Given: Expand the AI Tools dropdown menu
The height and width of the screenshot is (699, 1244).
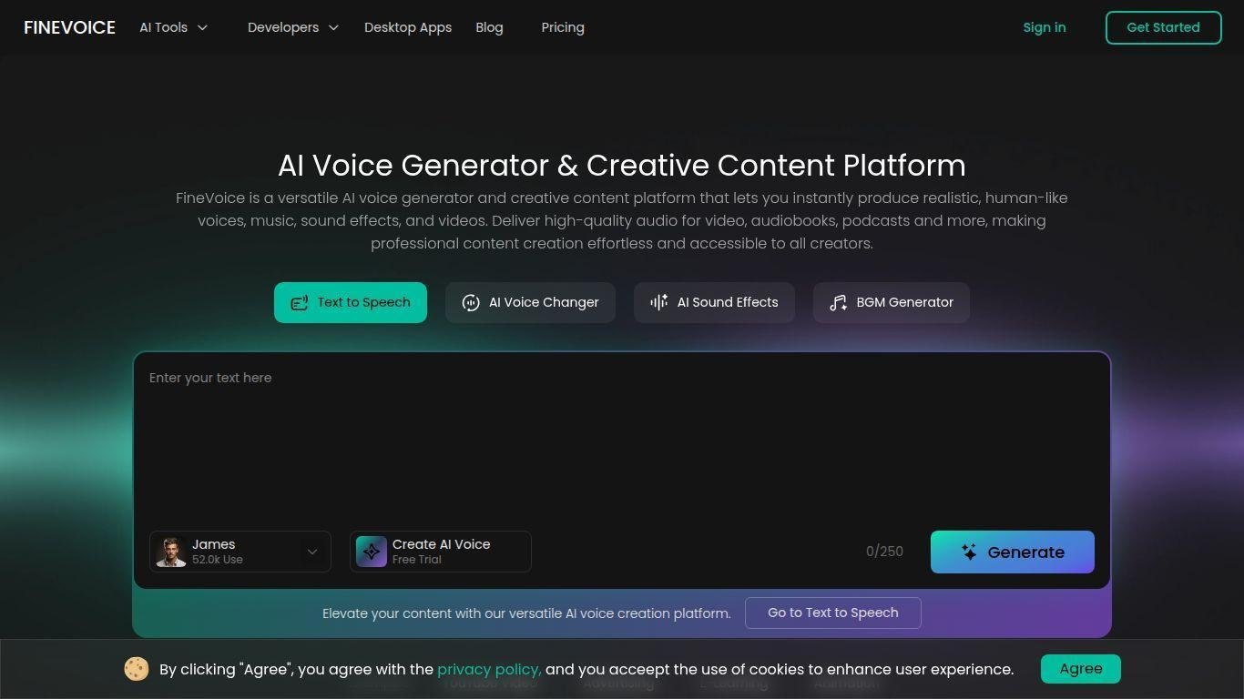Looking at the screenshot, I should coord(173,27).
